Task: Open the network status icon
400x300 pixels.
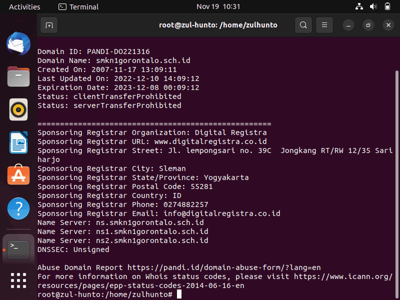Action: point(359,6)
